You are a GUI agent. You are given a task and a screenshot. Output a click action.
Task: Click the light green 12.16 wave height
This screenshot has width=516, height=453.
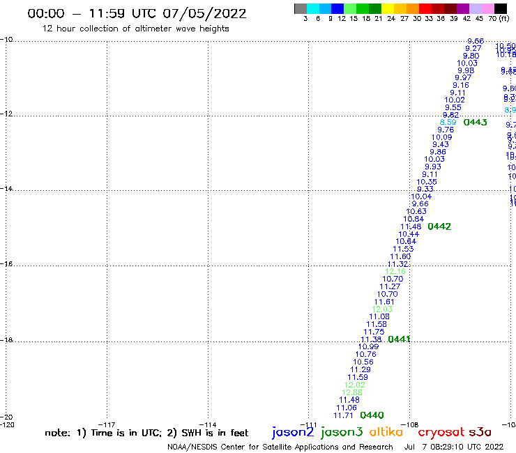(395, 271)
